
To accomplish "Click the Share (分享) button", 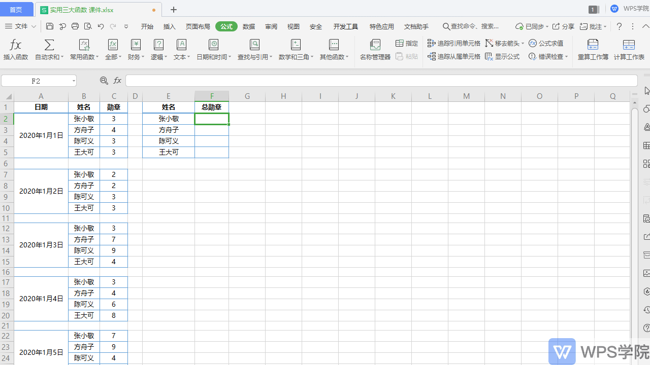I will click(x=563, y=26).
